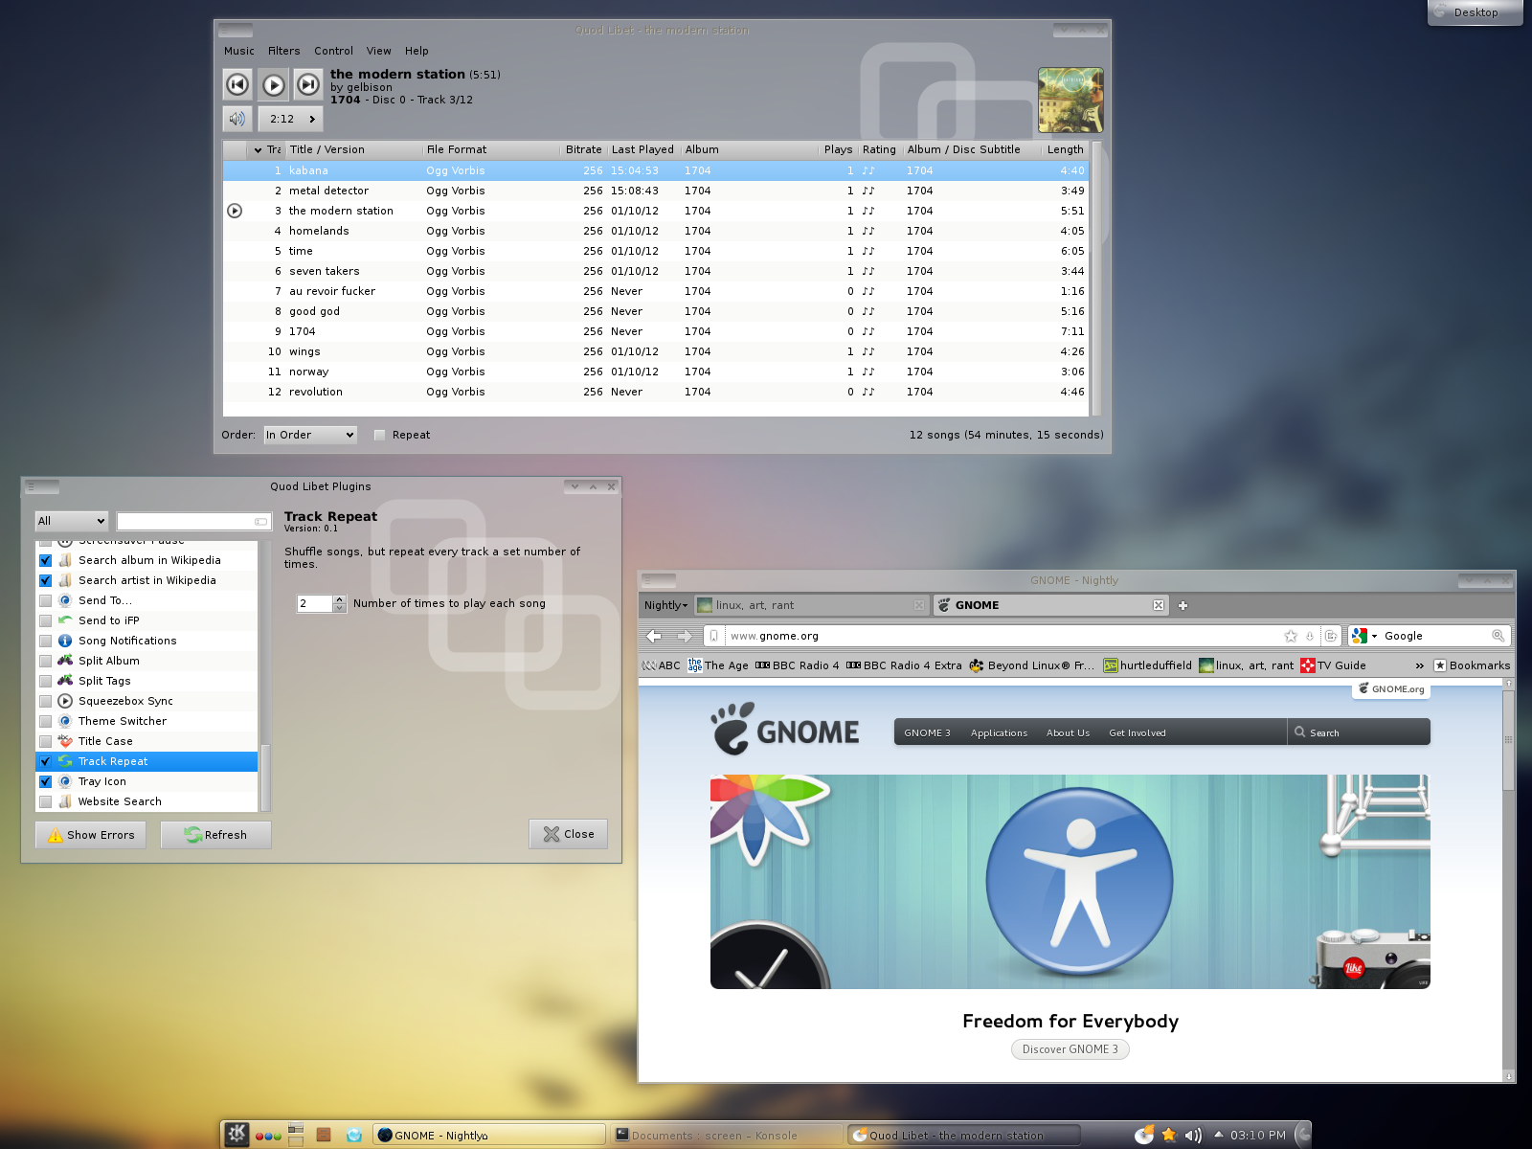Click the album cover art thumbnail
The image size is (1532, 1149).
pos(1070,100)
